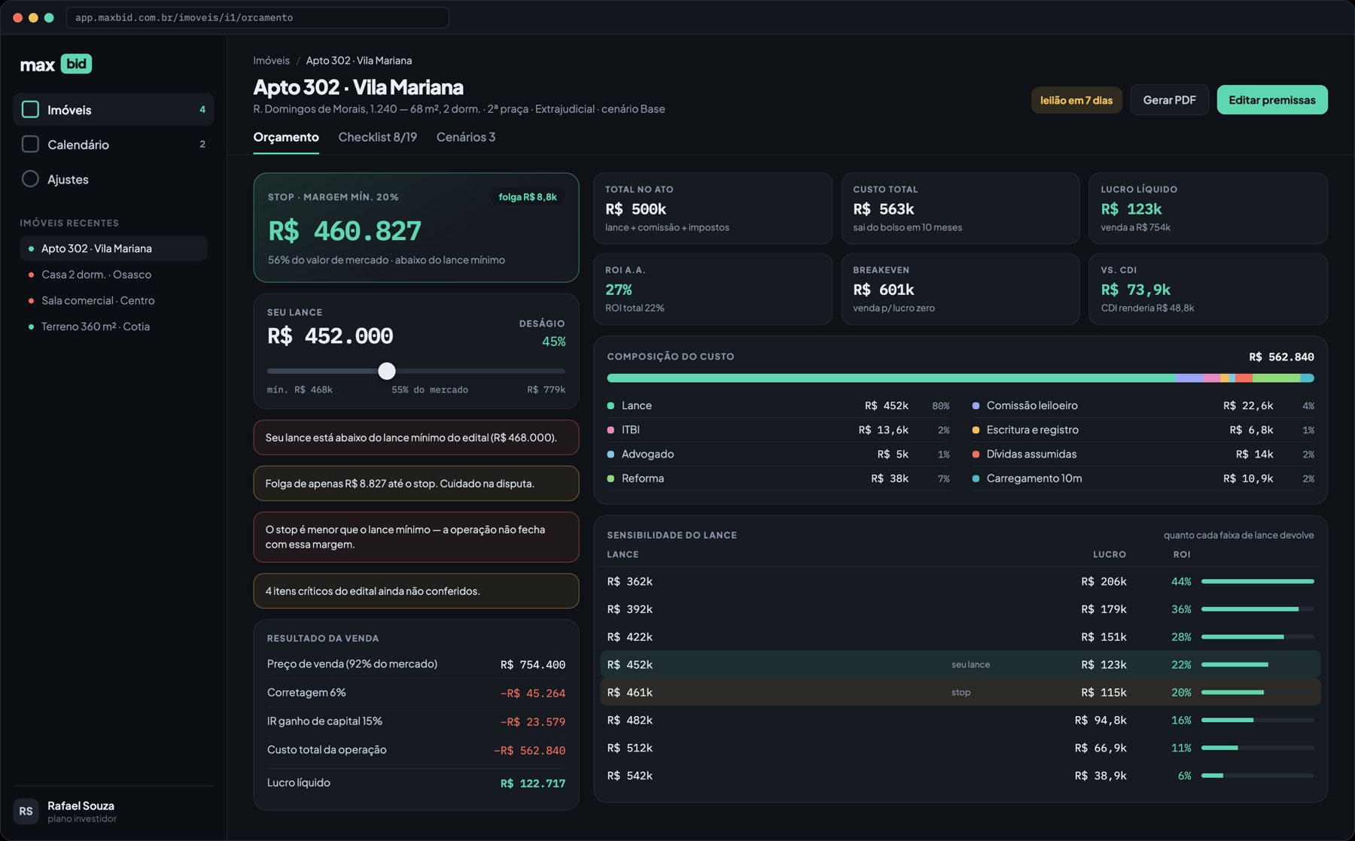The width and height of the screenshot is (1355, 841).
Task: Click the RS user avatar
Action: [26, 812]
